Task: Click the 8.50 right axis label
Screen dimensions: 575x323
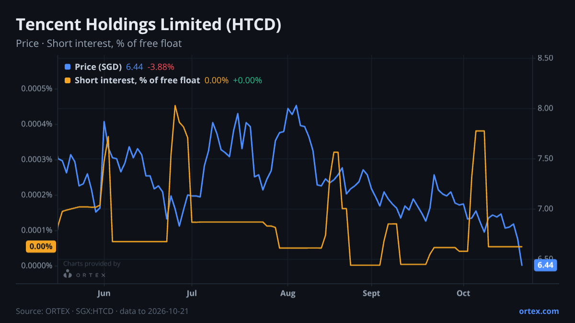Action: coord(545,58)
